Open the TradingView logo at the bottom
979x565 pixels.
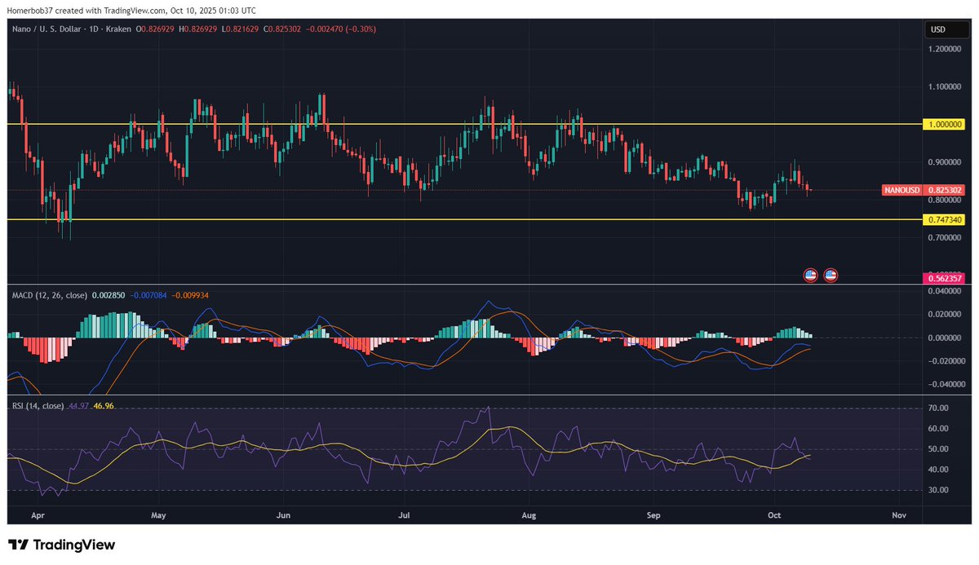coord(62,545)
